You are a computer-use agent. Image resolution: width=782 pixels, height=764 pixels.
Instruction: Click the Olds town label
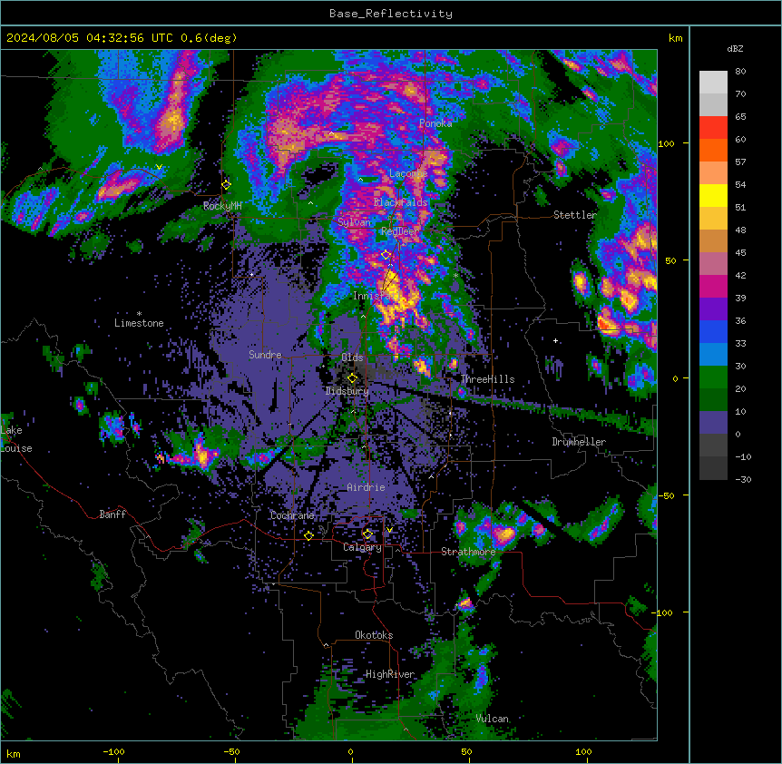click(x=352, y=358)
